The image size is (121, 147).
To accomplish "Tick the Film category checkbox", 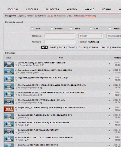I will click(32, 29).
